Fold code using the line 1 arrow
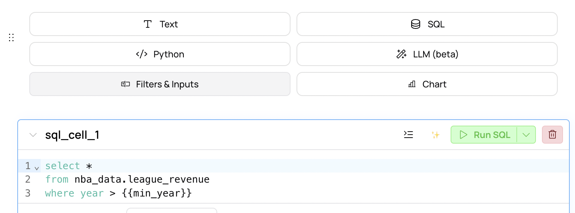 click(36, 168)
